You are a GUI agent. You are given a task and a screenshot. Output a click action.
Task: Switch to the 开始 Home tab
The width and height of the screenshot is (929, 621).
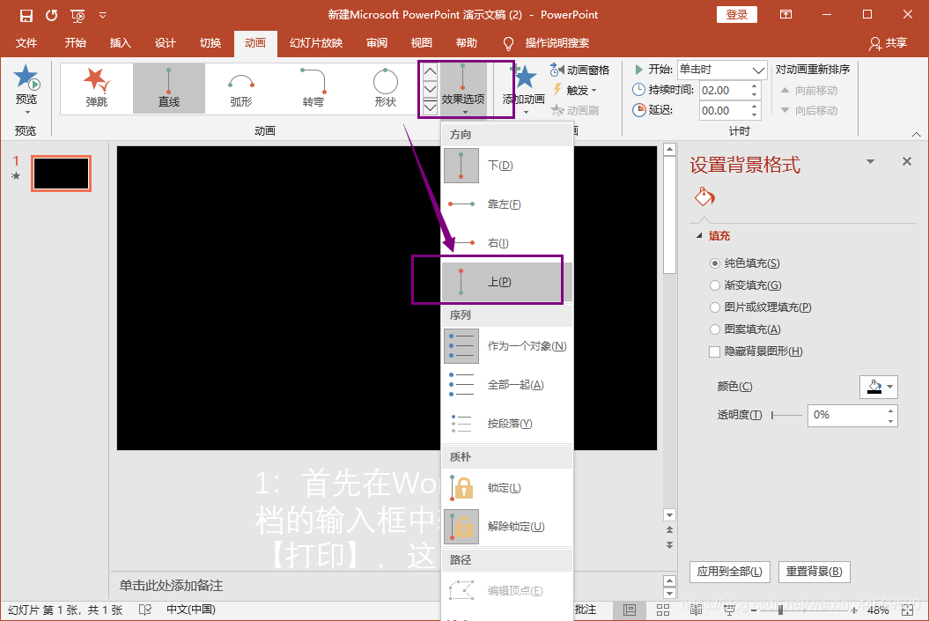pos(75,42)
